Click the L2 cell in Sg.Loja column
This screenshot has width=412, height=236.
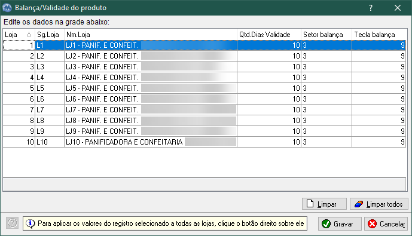click(x=50, y=56)
